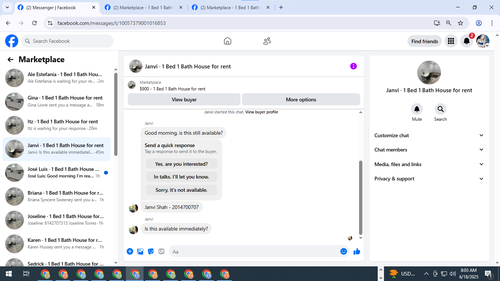The image size is (500, 281).
Task: Open Chrome profile icon
Action: 479,23
